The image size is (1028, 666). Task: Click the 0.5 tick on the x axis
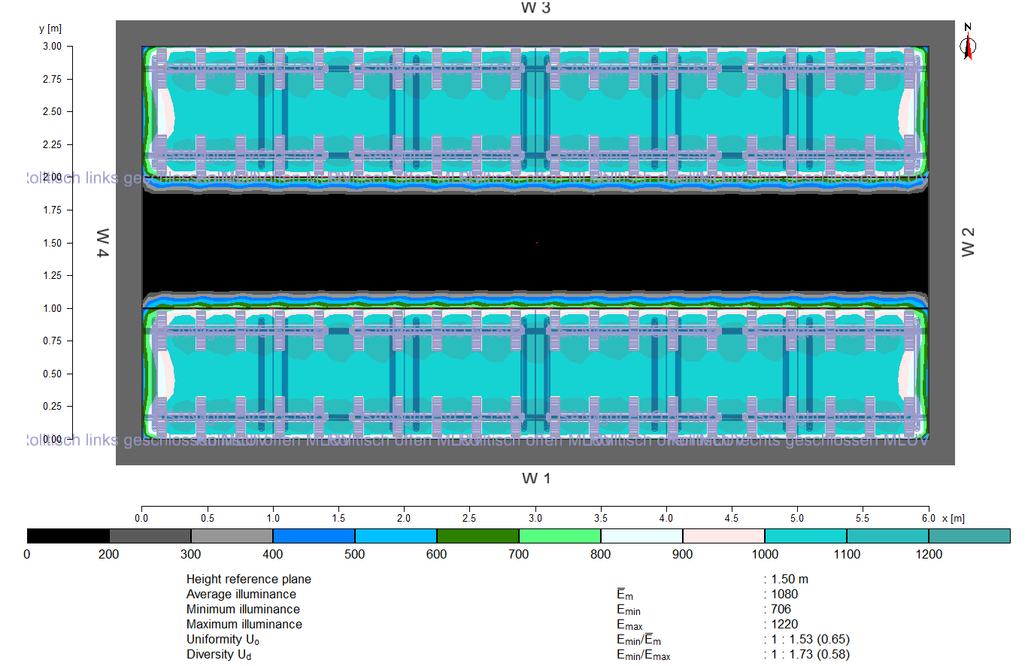tap(208, 519)
